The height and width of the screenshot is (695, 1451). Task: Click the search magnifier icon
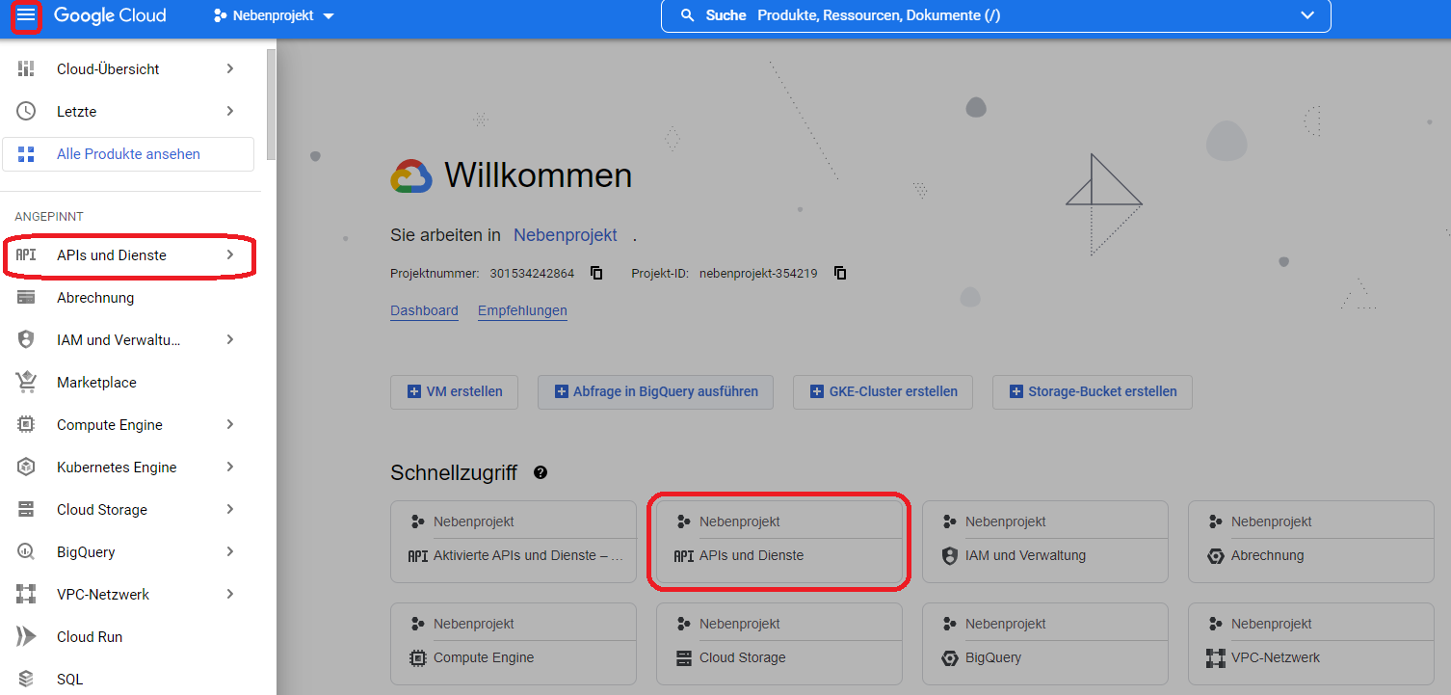(x=686, y=15)
